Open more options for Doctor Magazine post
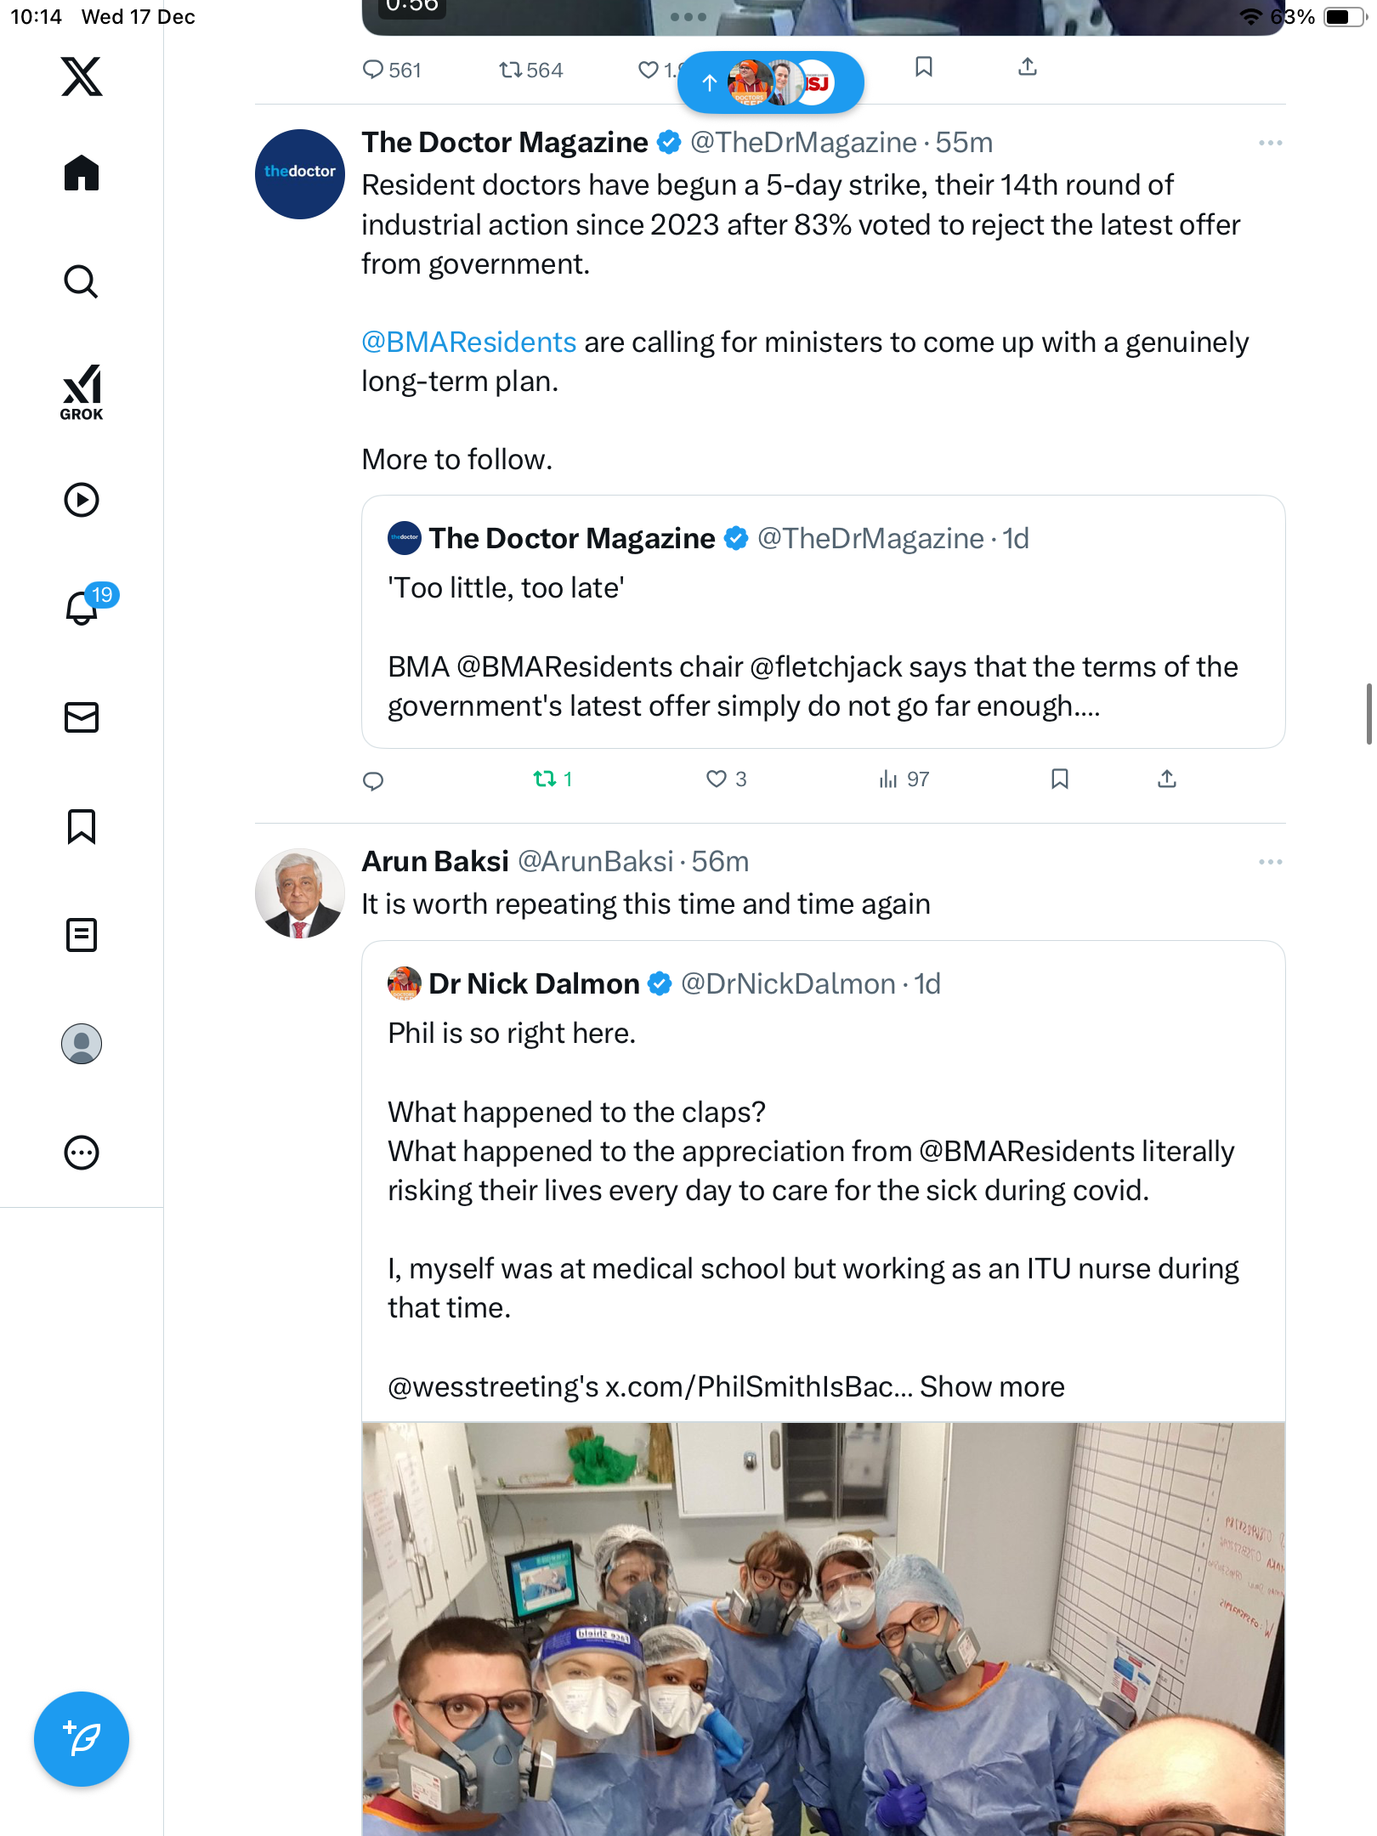 pyautogui.click(x=1270, y=143)
